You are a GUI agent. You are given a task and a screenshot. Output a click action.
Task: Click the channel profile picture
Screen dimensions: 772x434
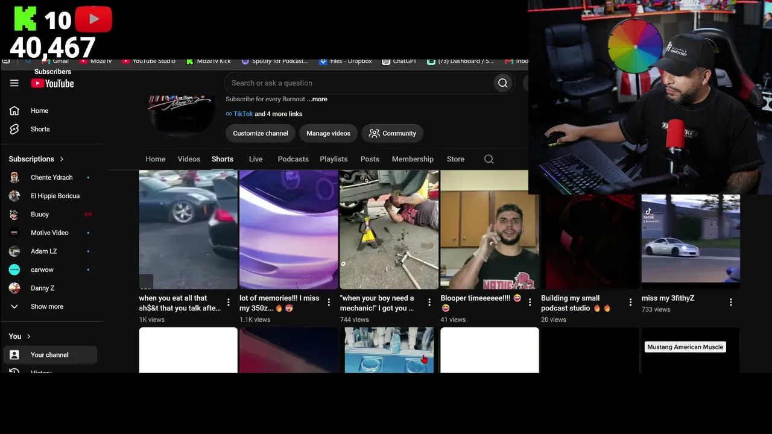(181, 116)
